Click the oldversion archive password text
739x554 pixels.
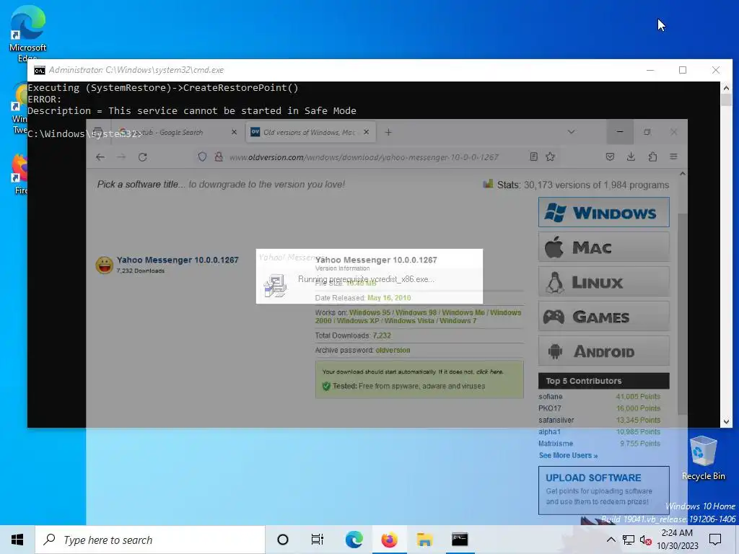(x=393, y=351)
